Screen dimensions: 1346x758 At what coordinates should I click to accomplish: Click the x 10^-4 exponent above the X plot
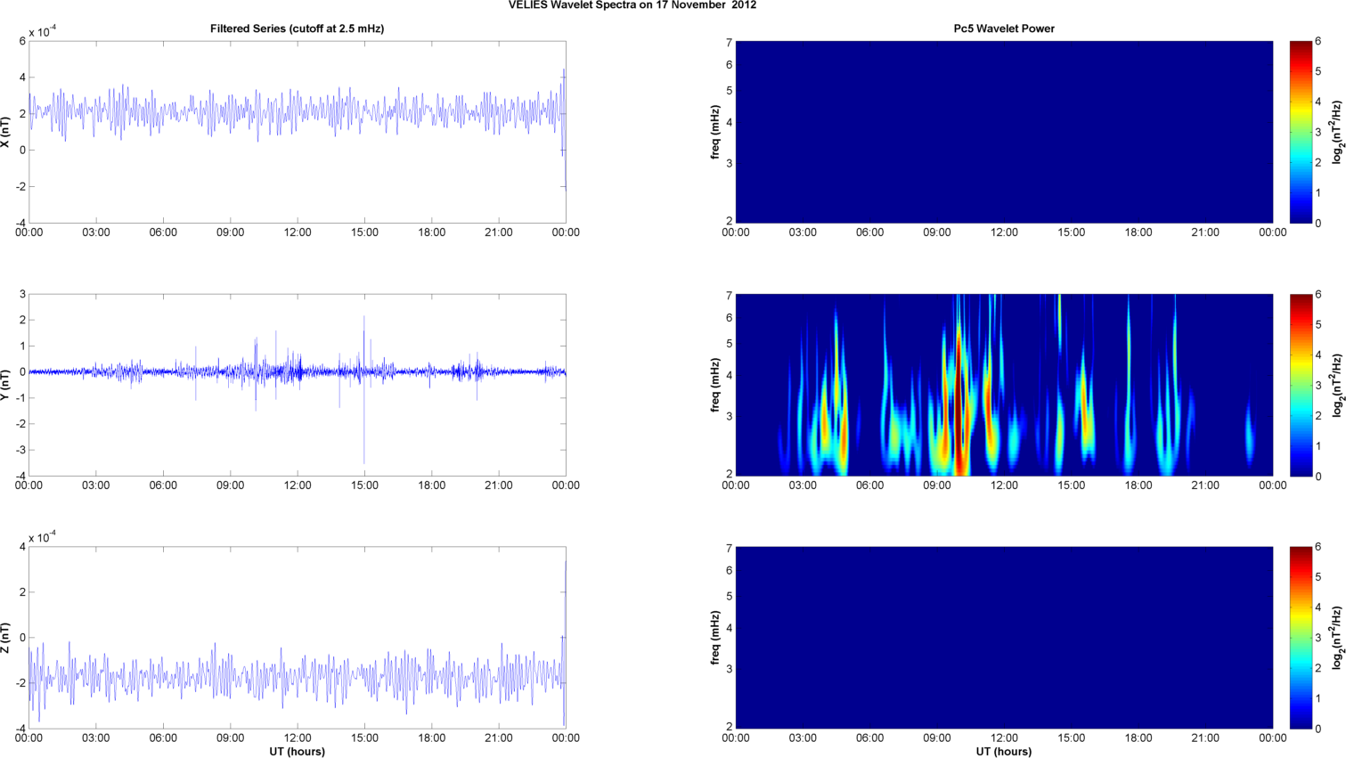click(x=43, y=32)
